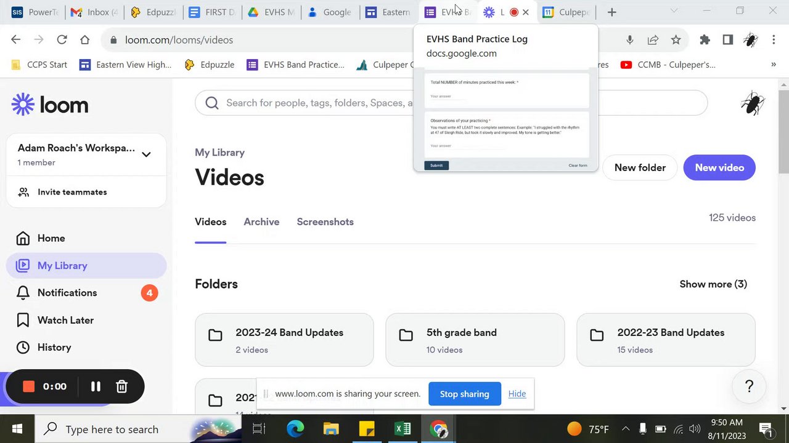Switch to the Screenshots tab
The image size is (789, 443).
(325, 221)
